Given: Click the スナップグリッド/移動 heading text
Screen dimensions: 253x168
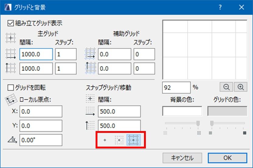Looking at the screenshot, I should 108,88.
